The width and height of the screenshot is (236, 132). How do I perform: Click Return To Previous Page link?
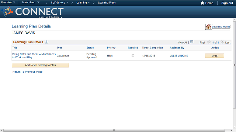pyautogui.click(x=27, y=72)
